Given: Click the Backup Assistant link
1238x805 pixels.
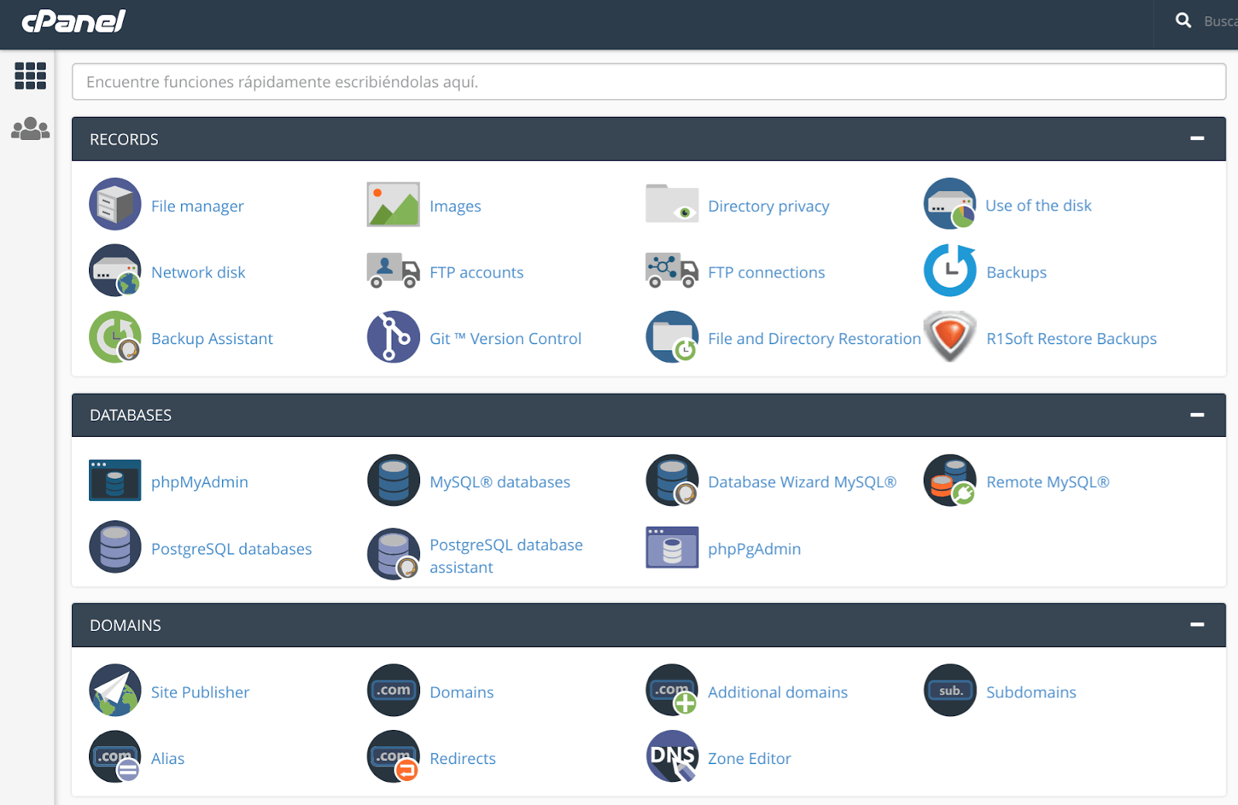Looking at the screenshot, I should (212, 339).
